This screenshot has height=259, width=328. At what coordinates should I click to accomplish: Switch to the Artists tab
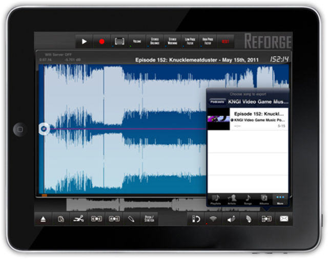[232, 200]
